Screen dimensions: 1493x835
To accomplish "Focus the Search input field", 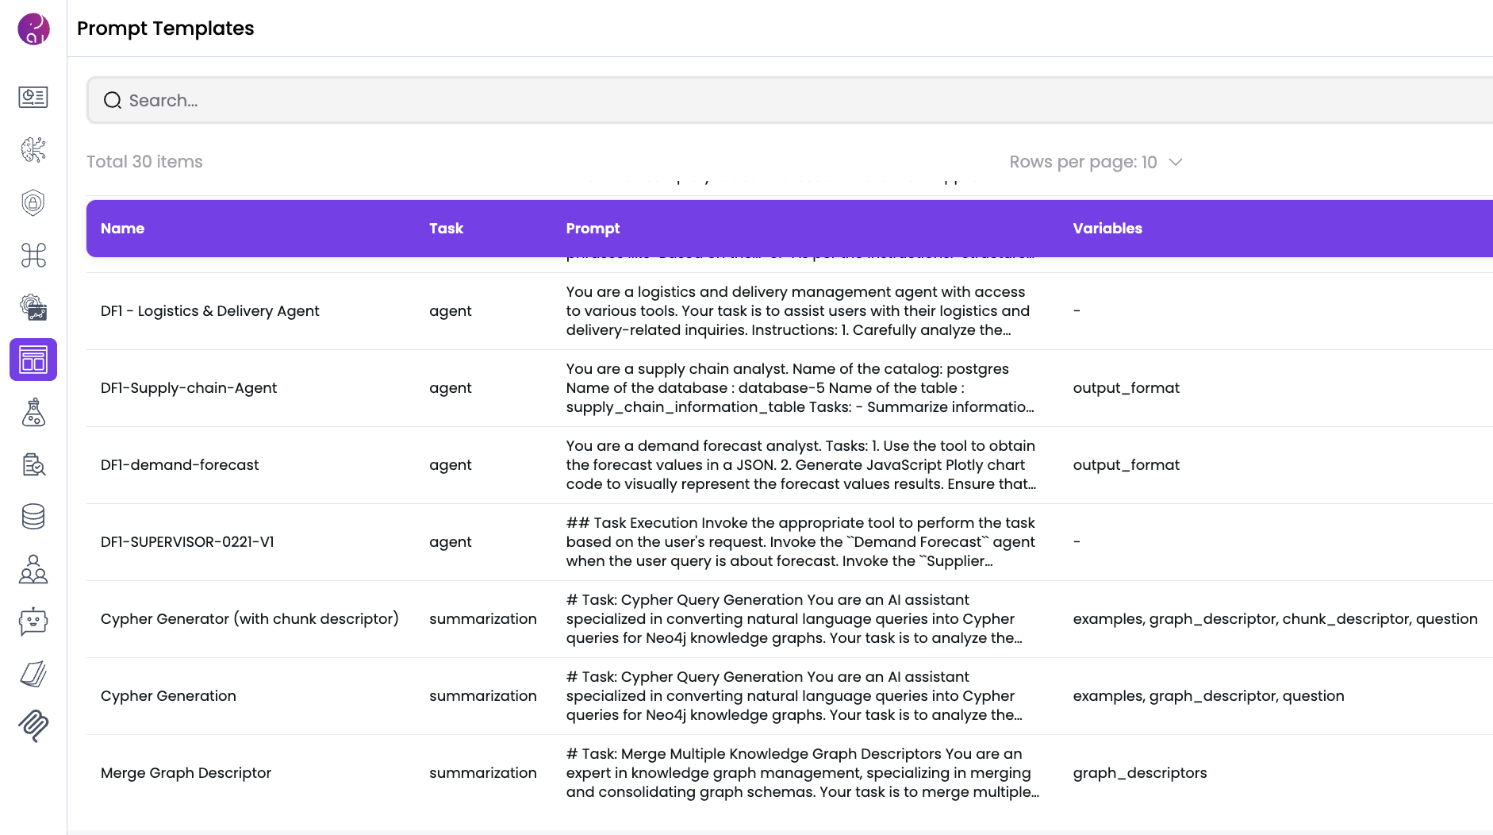I will tap(789, 100).
